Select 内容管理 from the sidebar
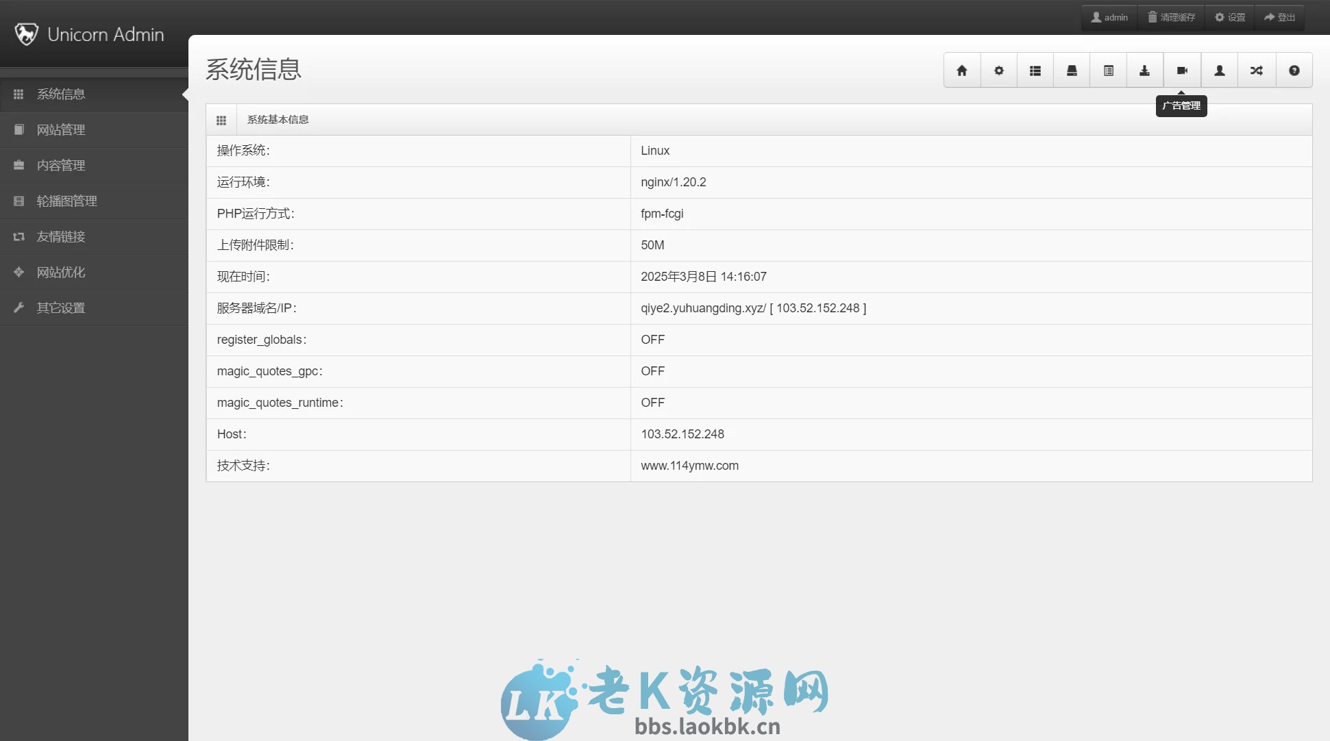The width and height of the screenshot is (1330, 741). point(61,165)
